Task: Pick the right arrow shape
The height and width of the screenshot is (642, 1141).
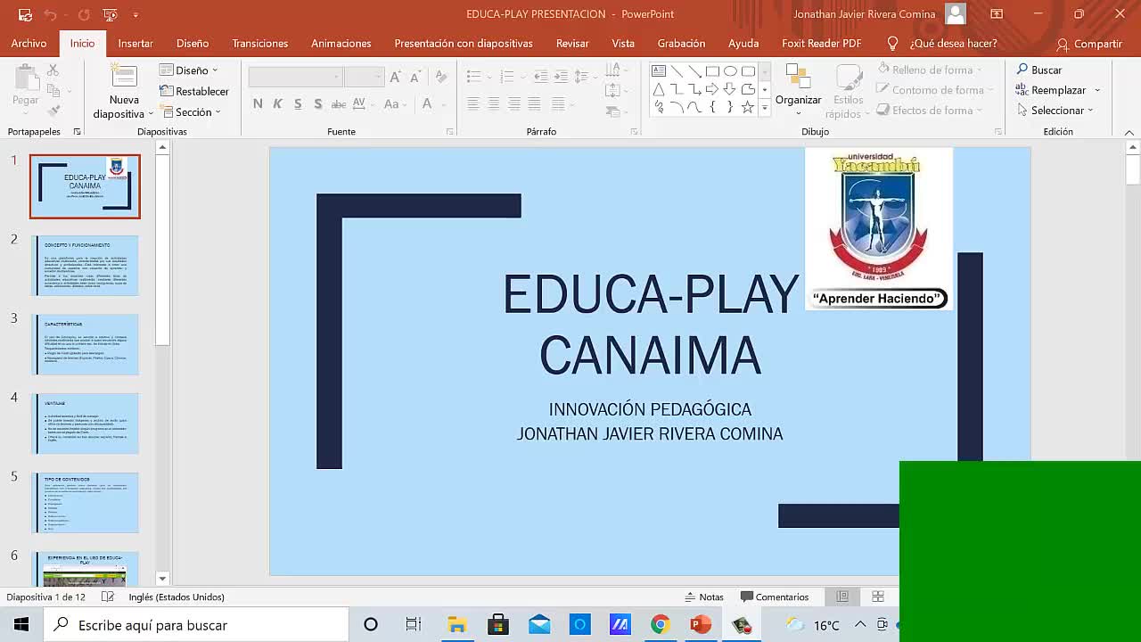Action: click(x=712, y=89)
